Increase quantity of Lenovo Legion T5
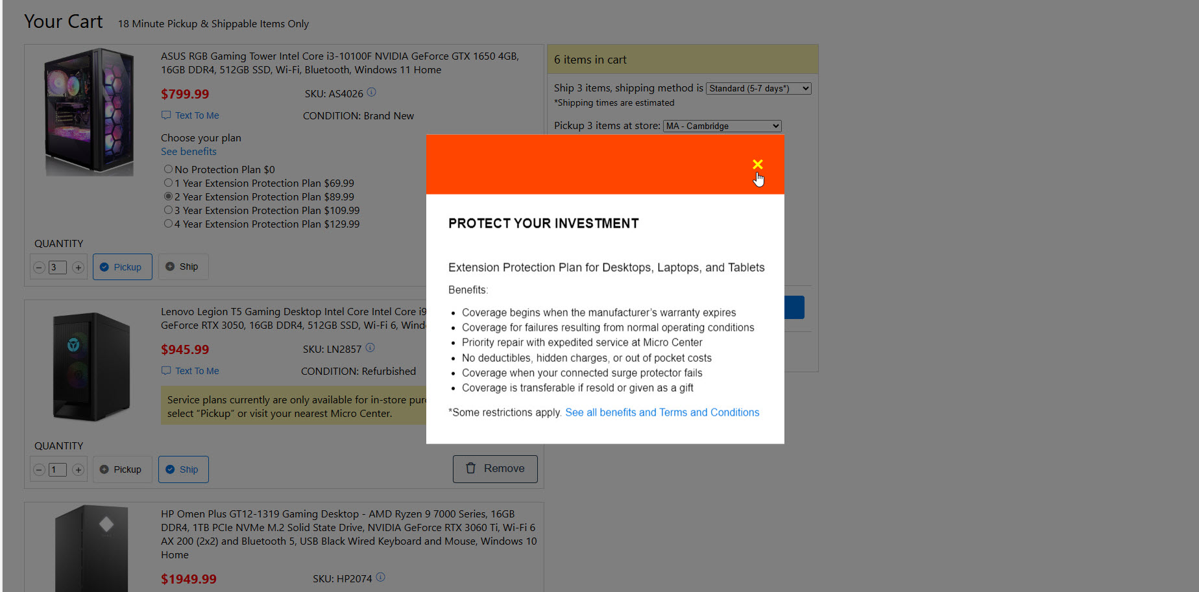Viewport: 1199px width, 592px height. (78, 469)
